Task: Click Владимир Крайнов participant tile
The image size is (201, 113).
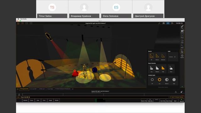Action: [84, 9]
